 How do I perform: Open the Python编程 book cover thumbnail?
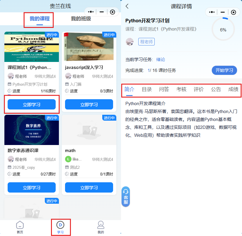[32, 47]
